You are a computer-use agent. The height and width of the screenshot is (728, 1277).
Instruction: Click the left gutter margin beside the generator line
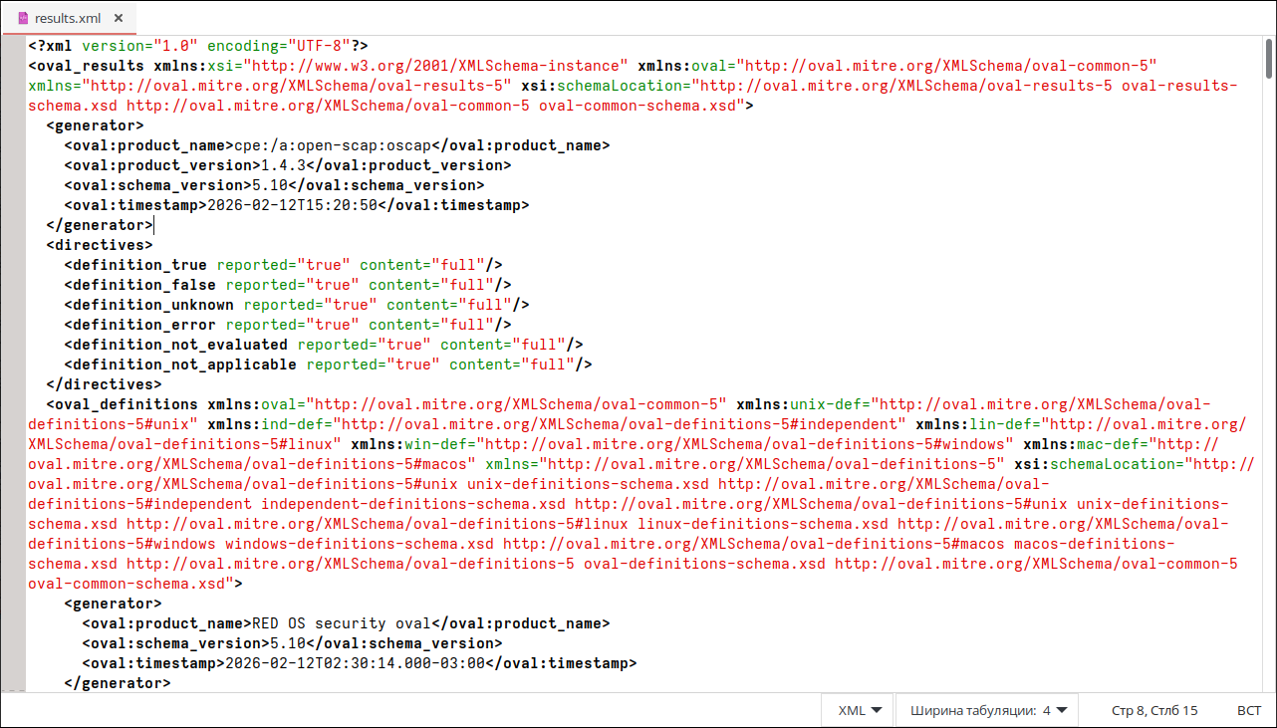point(13,125)
